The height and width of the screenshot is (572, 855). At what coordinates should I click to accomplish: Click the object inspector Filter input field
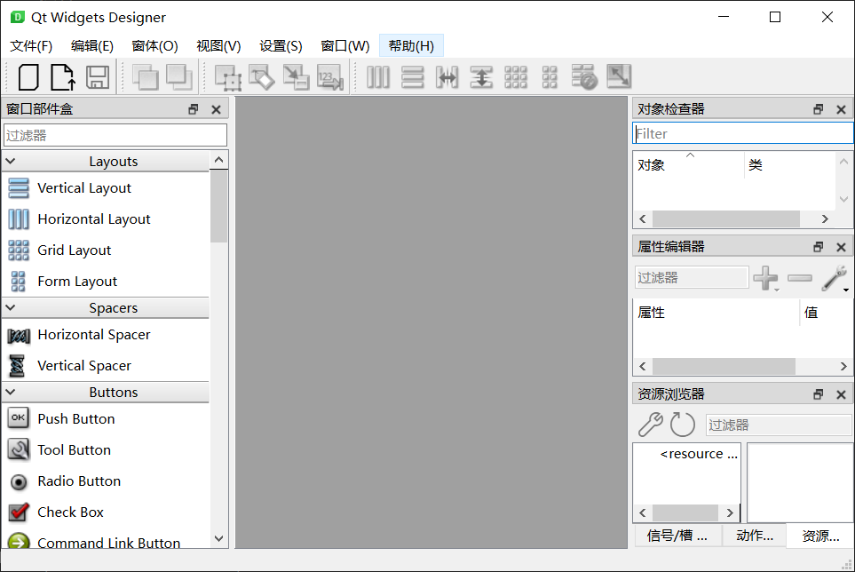[742, 133]
